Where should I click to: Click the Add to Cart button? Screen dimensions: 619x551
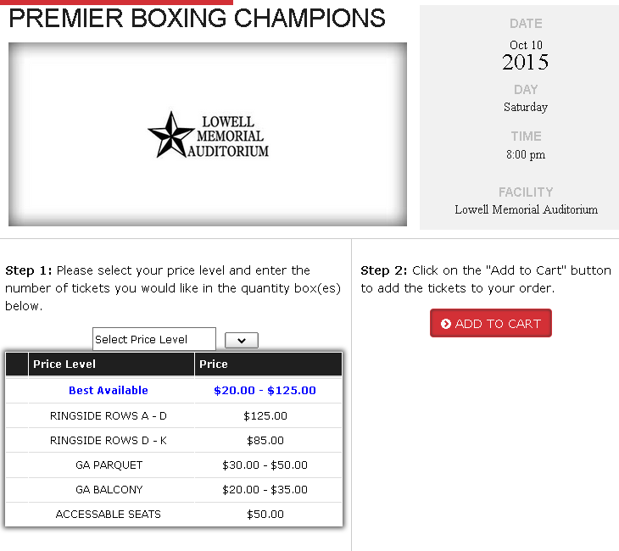[491, 323]
